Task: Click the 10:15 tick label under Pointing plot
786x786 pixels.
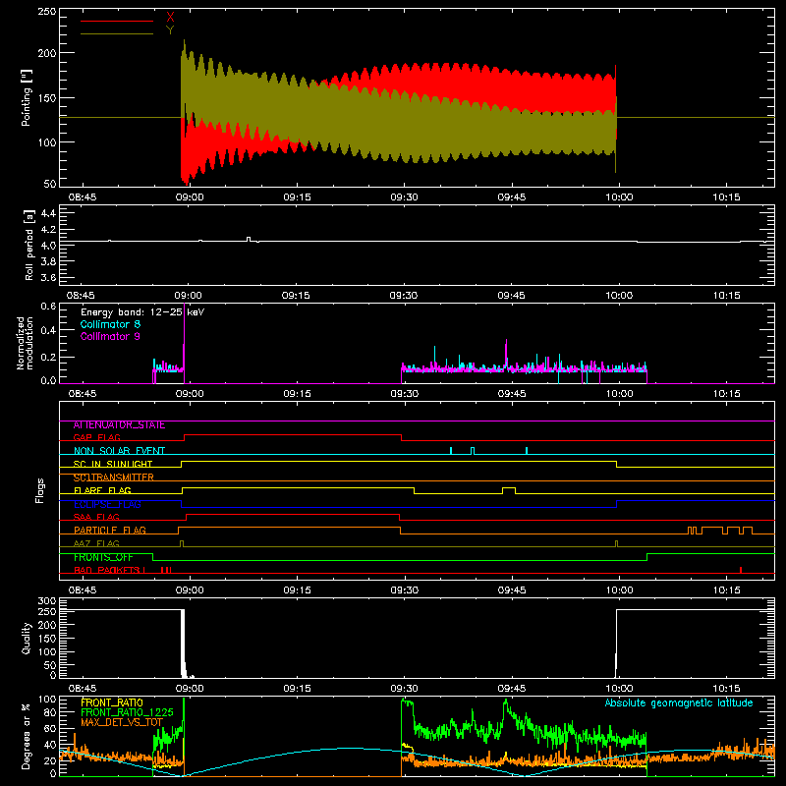Action: pyautogui.click(x=726, y=197)
